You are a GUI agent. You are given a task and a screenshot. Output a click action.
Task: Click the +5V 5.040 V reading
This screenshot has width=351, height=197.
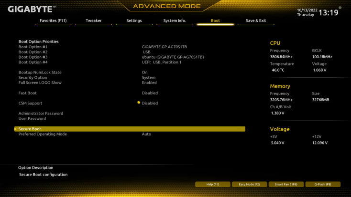[277, 143]
